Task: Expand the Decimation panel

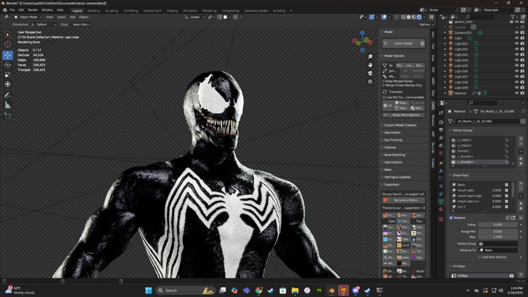Action: pos(392,132)
